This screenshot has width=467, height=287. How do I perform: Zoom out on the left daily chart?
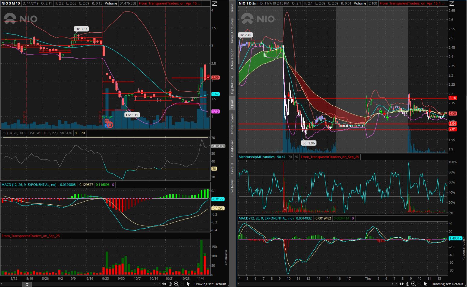click(182, 284)
